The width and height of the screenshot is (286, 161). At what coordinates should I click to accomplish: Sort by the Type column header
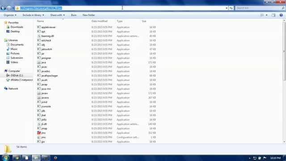click(119, 21)
